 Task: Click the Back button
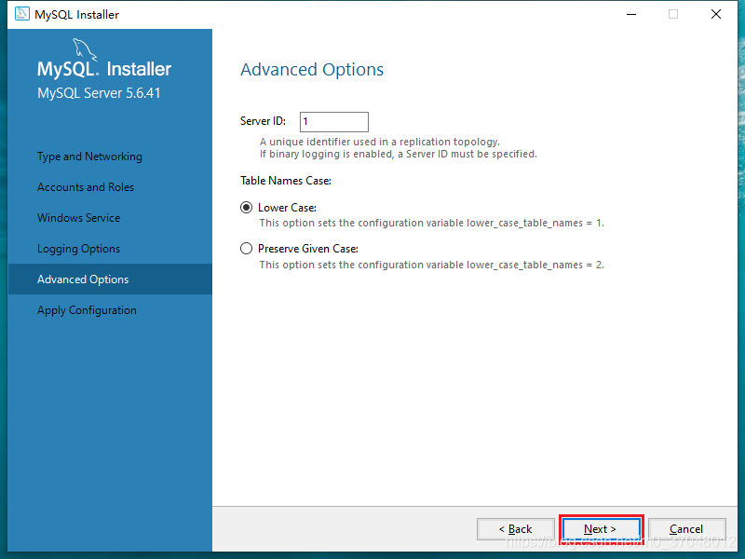click(x=516, y=529)
